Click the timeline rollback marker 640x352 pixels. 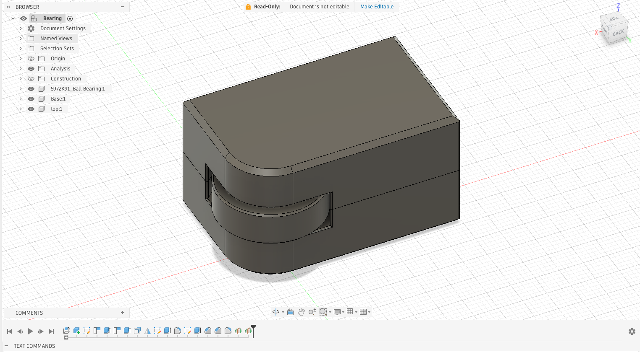253,331
